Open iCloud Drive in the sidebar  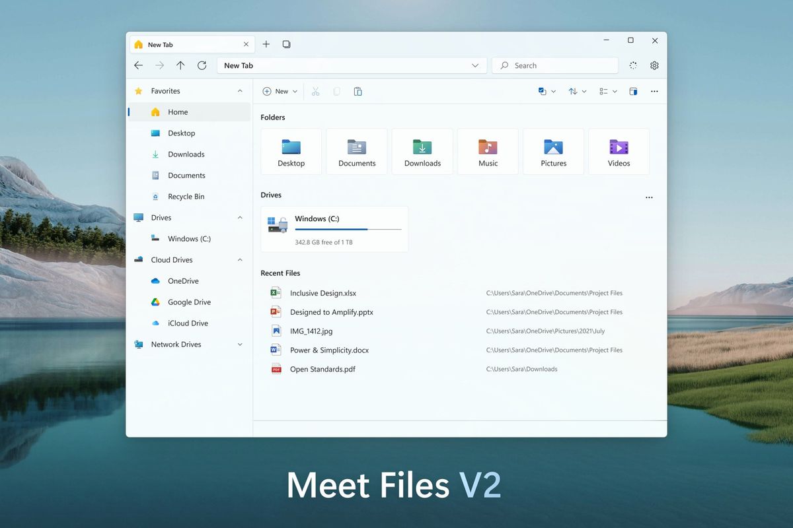tap(190, 323)
